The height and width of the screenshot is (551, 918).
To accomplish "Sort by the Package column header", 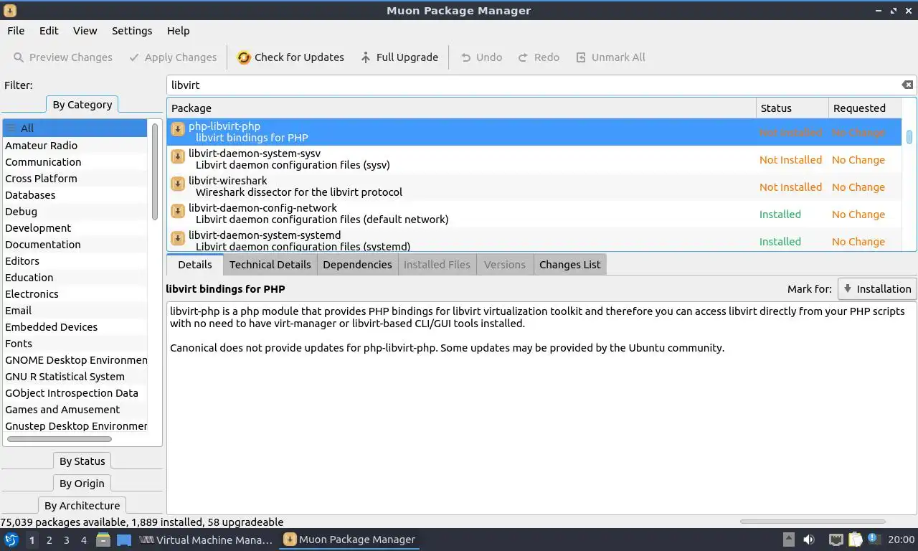I will [461, 108].
